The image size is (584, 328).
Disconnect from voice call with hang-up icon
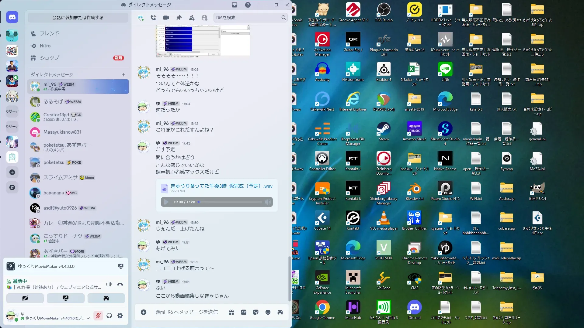pos(120,284)
